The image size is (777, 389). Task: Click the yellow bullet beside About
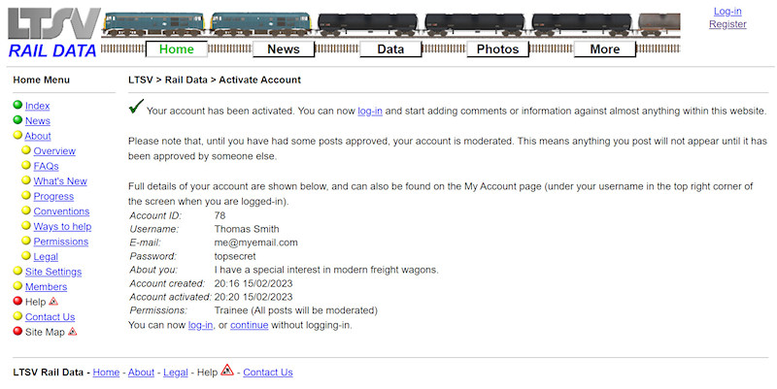coord(17,136)
